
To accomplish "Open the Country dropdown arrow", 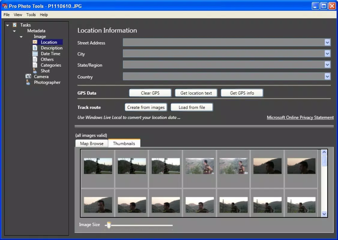I will (x=327, y=76).
